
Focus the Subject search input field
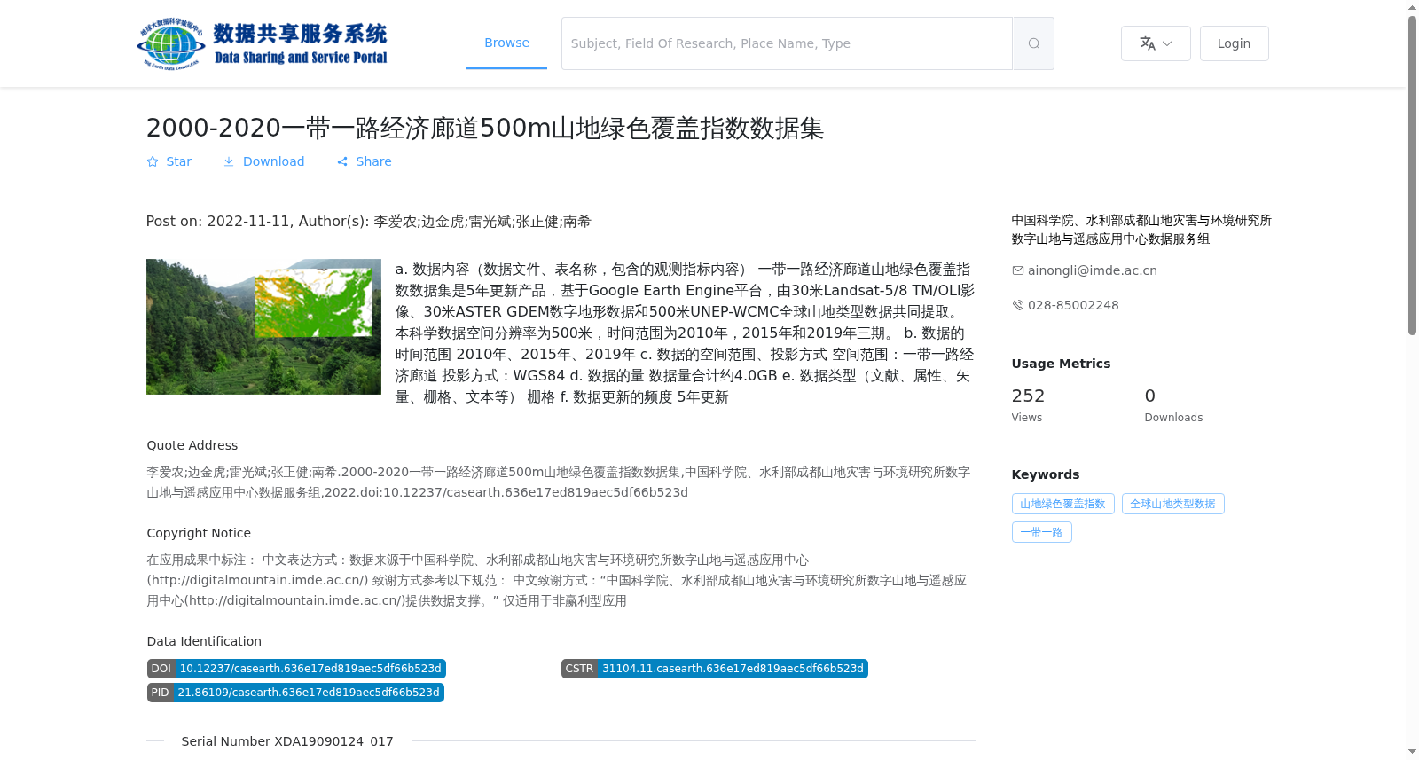click(787, 43)
